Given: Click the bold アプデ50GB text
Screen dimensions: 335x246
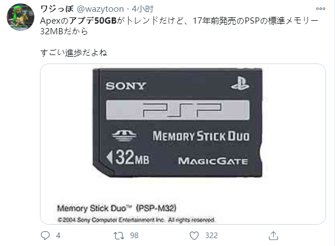Looking at the screenshot, I should coord(93,21).
